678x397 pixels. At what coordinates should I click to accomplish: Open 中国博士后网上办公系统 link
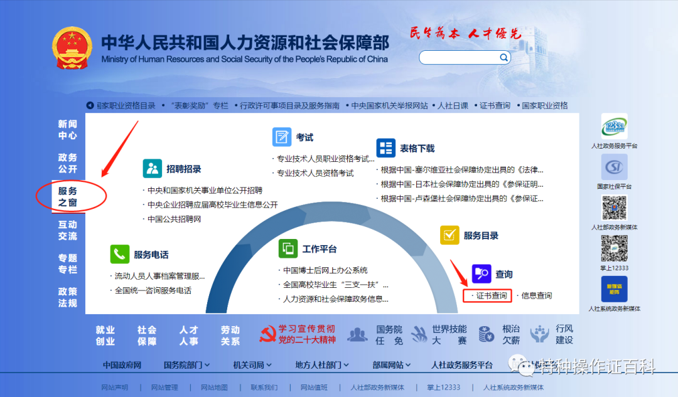coord(325,270)
